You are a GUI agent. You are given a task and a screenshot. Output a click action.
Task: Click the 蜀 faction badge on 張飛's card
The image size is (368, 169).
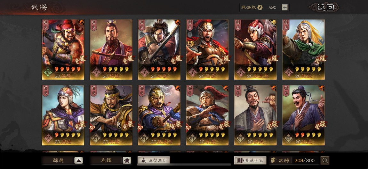48,72
